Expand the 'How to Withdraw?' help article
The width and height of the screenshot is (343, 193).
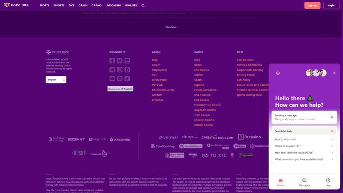point(304,139)
